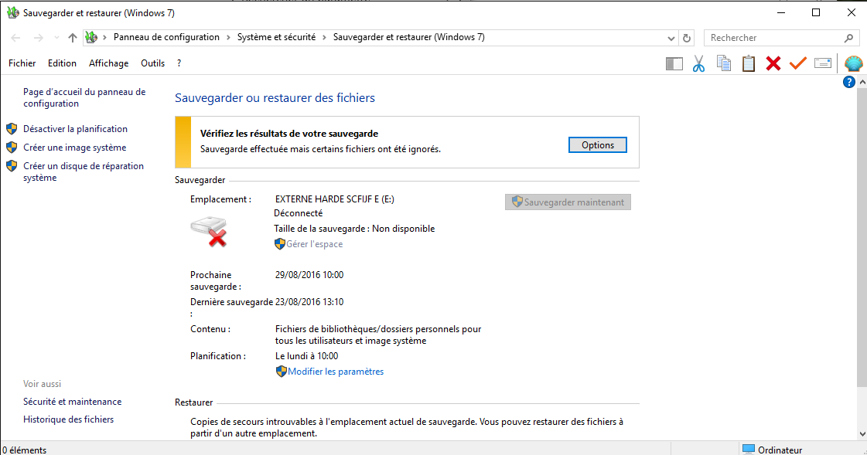Click the text Le lundi à 10:00
This screenshot has width=867, height=455.
click(307, 356)
